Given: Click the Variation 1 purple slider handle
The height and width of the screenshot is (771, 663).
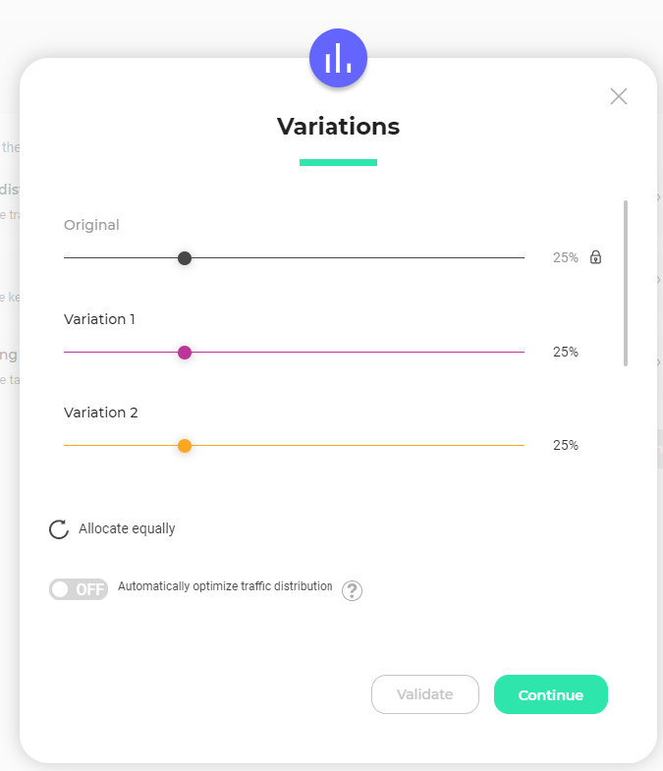Looking at the screenshot, I should pyautogui.click(x=185, y=353).
